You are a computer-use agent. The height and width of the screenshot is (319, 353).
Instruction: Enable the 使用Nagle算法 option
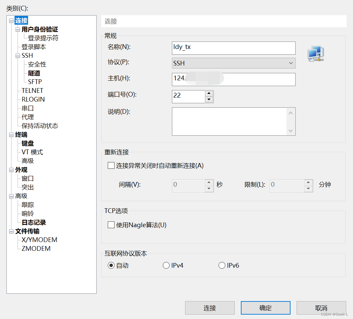coord(111,225)
